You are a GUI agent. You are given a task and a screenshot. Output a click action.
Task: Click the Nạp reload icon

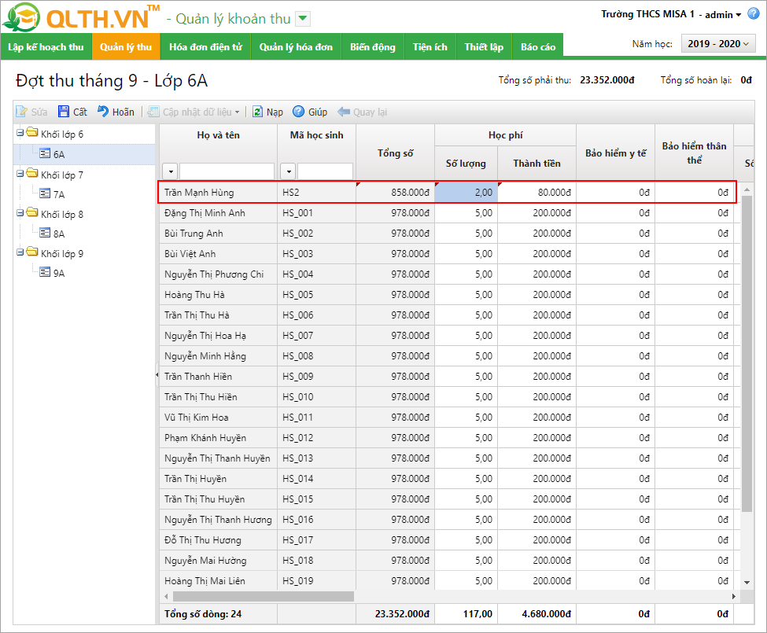coord(257,112)
